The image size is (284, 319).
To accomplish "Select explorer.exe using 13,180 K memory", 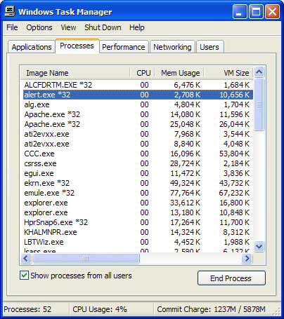I will pos(138,212).
